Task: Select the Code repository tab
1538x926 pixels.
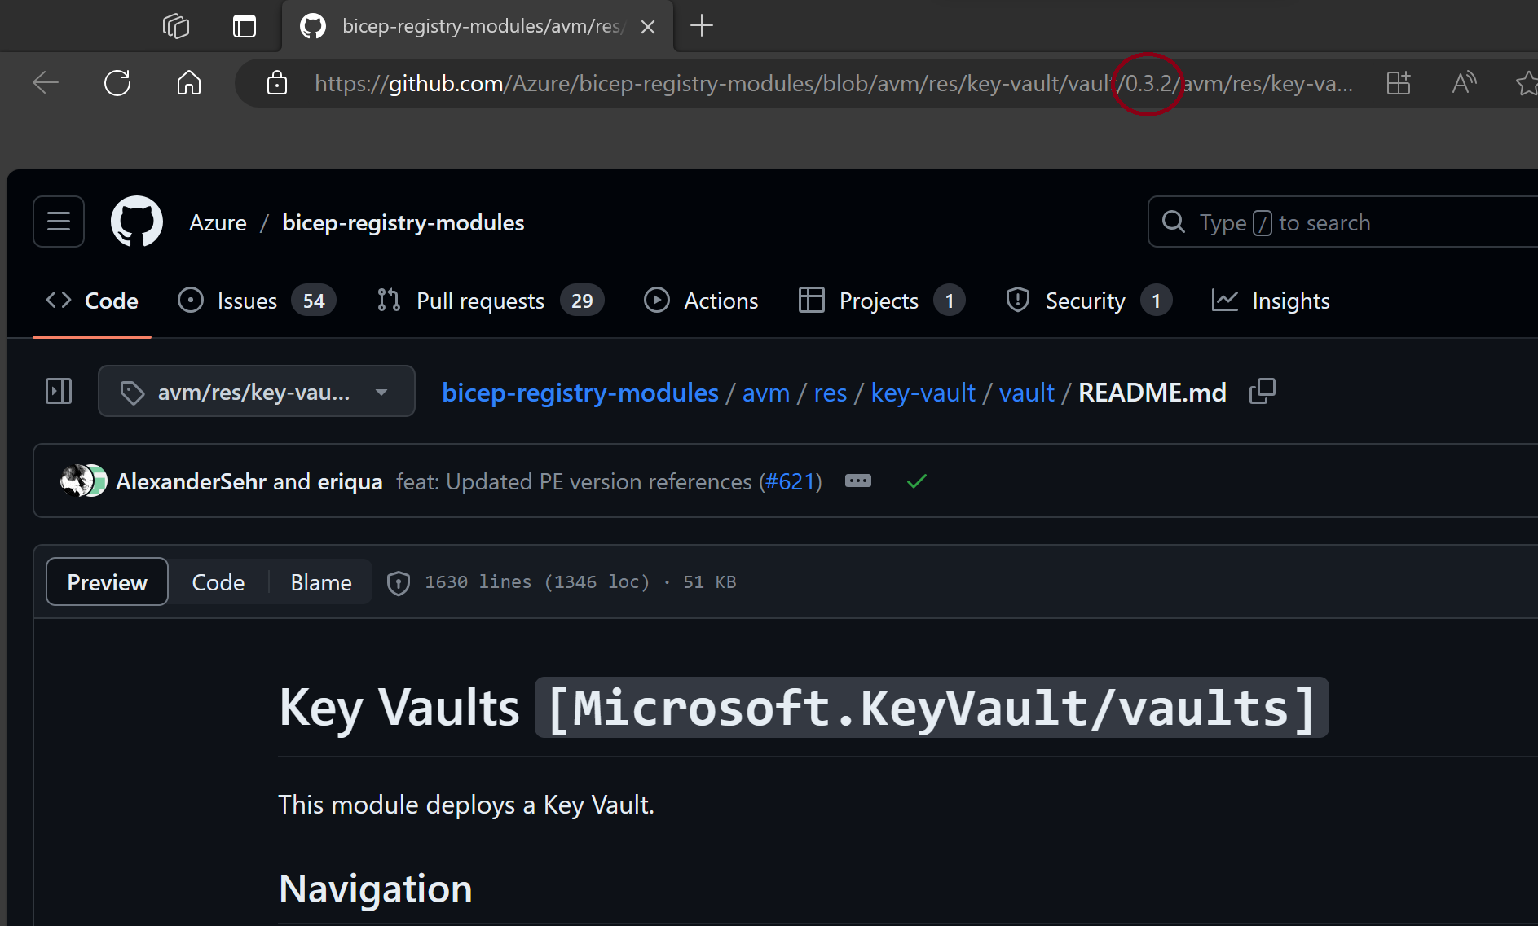Action: tap(92, 301)
